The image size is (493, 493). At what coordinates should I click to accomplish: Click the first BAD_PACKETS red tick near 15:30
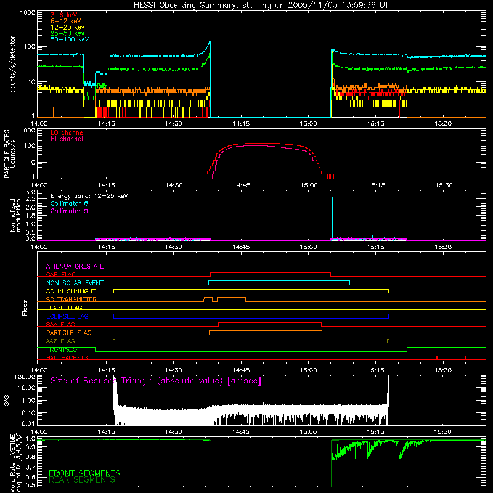click(437, 357)
